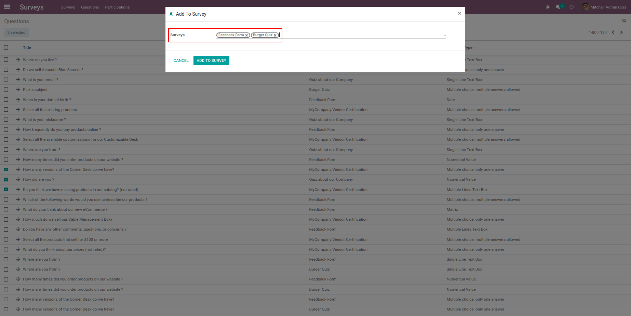Open the 'Do you have any other comments' question
This screenshot has height=316, width=631.
pos(75,229)
